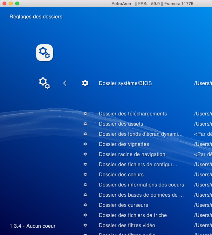
Task: Click gear icon beside Dossier des fichiers de configur...
Action: click(x=85, y=164)
